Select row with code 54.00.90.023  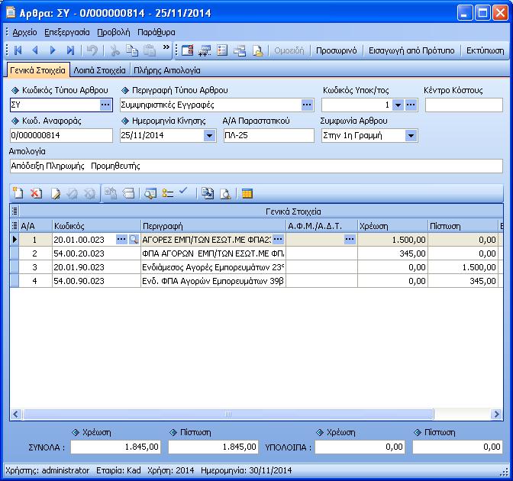click(x=255, y=281)
